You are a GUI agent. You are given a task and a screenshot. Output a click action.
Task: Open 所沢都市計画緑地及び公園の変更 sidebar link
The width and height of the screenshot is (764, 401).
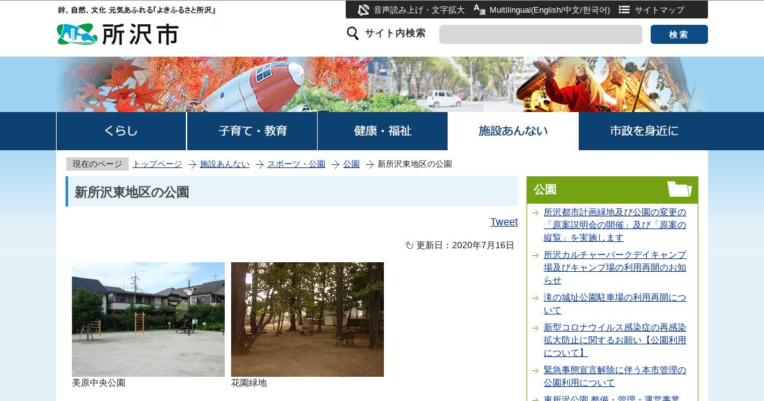(615, 225)
